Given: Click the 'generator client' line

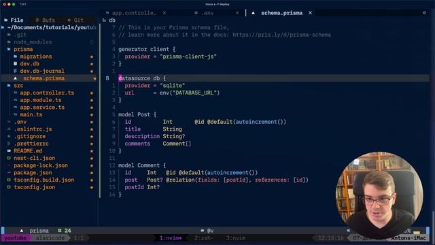Looking at the screenshot, I should (147, 49).
